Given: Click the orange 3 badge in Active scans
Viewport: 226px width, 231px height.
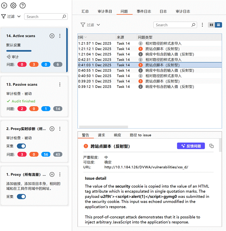Looking at the screenshot, I should click(34, 64).
